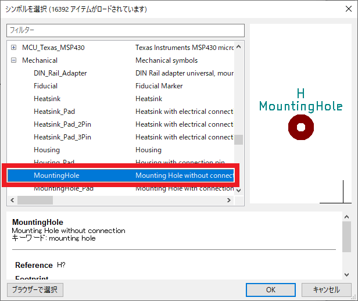Viewport: 358px width, 301px height.
Task: Select the Fiducial symbol
Action: [x=45, y=86]
